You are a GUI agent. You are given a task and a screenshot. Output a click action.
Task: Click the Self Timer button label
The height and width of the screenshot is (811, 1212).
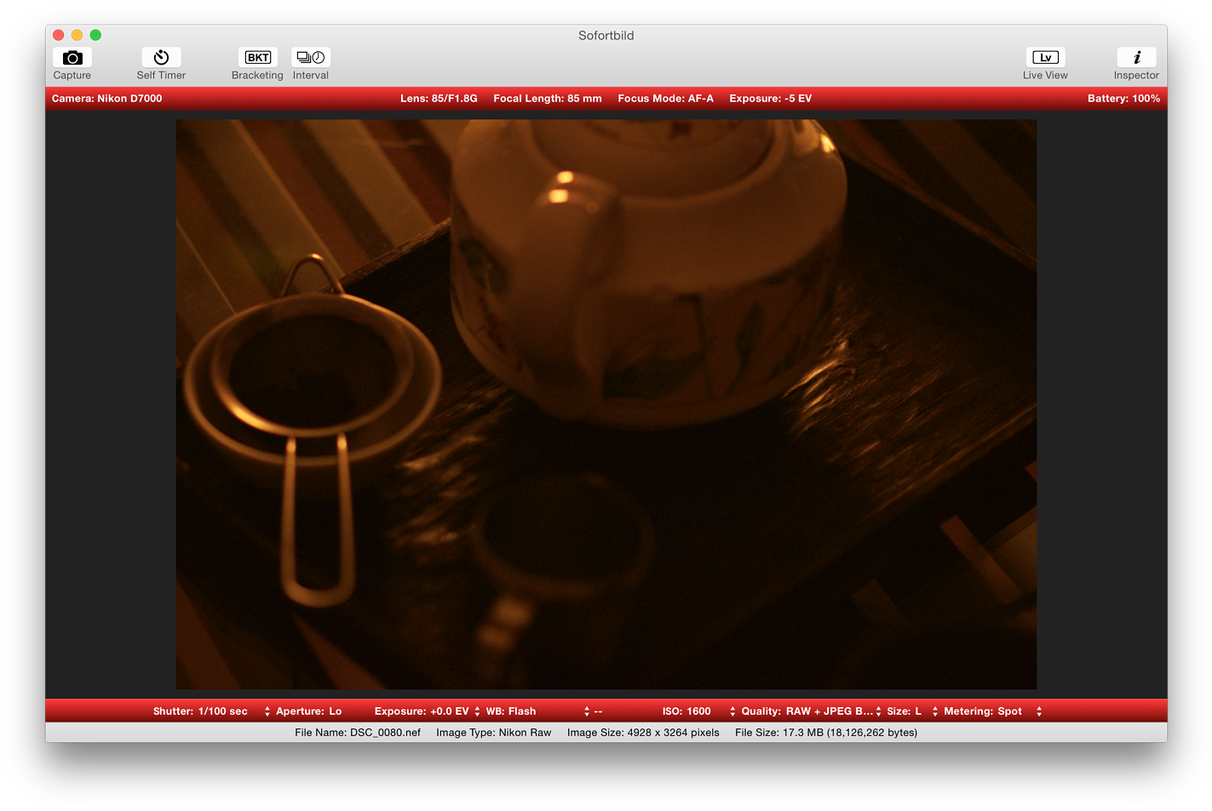coord(160,75)
